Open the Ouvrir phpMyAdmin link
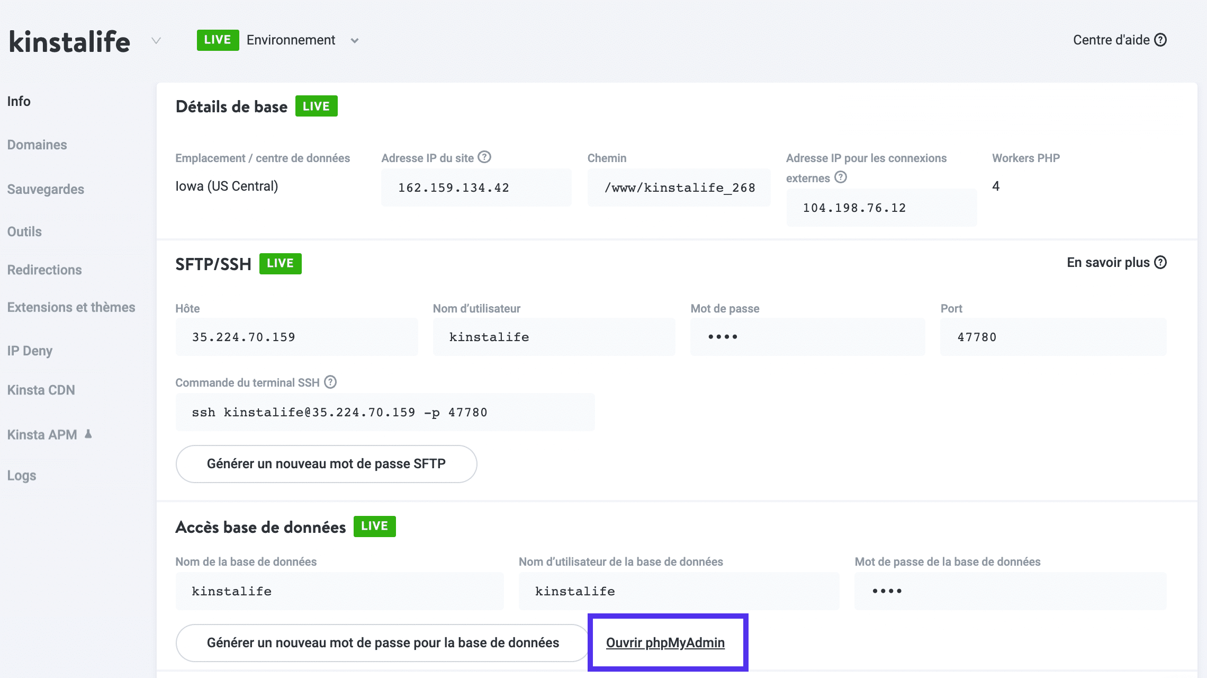1207x678 pixels. pos(665,643)
